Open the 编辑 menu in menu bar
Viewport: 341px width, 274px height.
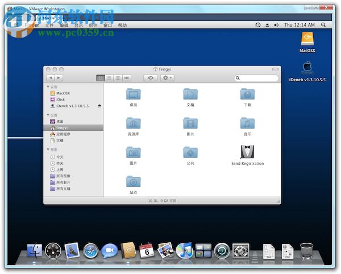(64, 25)
